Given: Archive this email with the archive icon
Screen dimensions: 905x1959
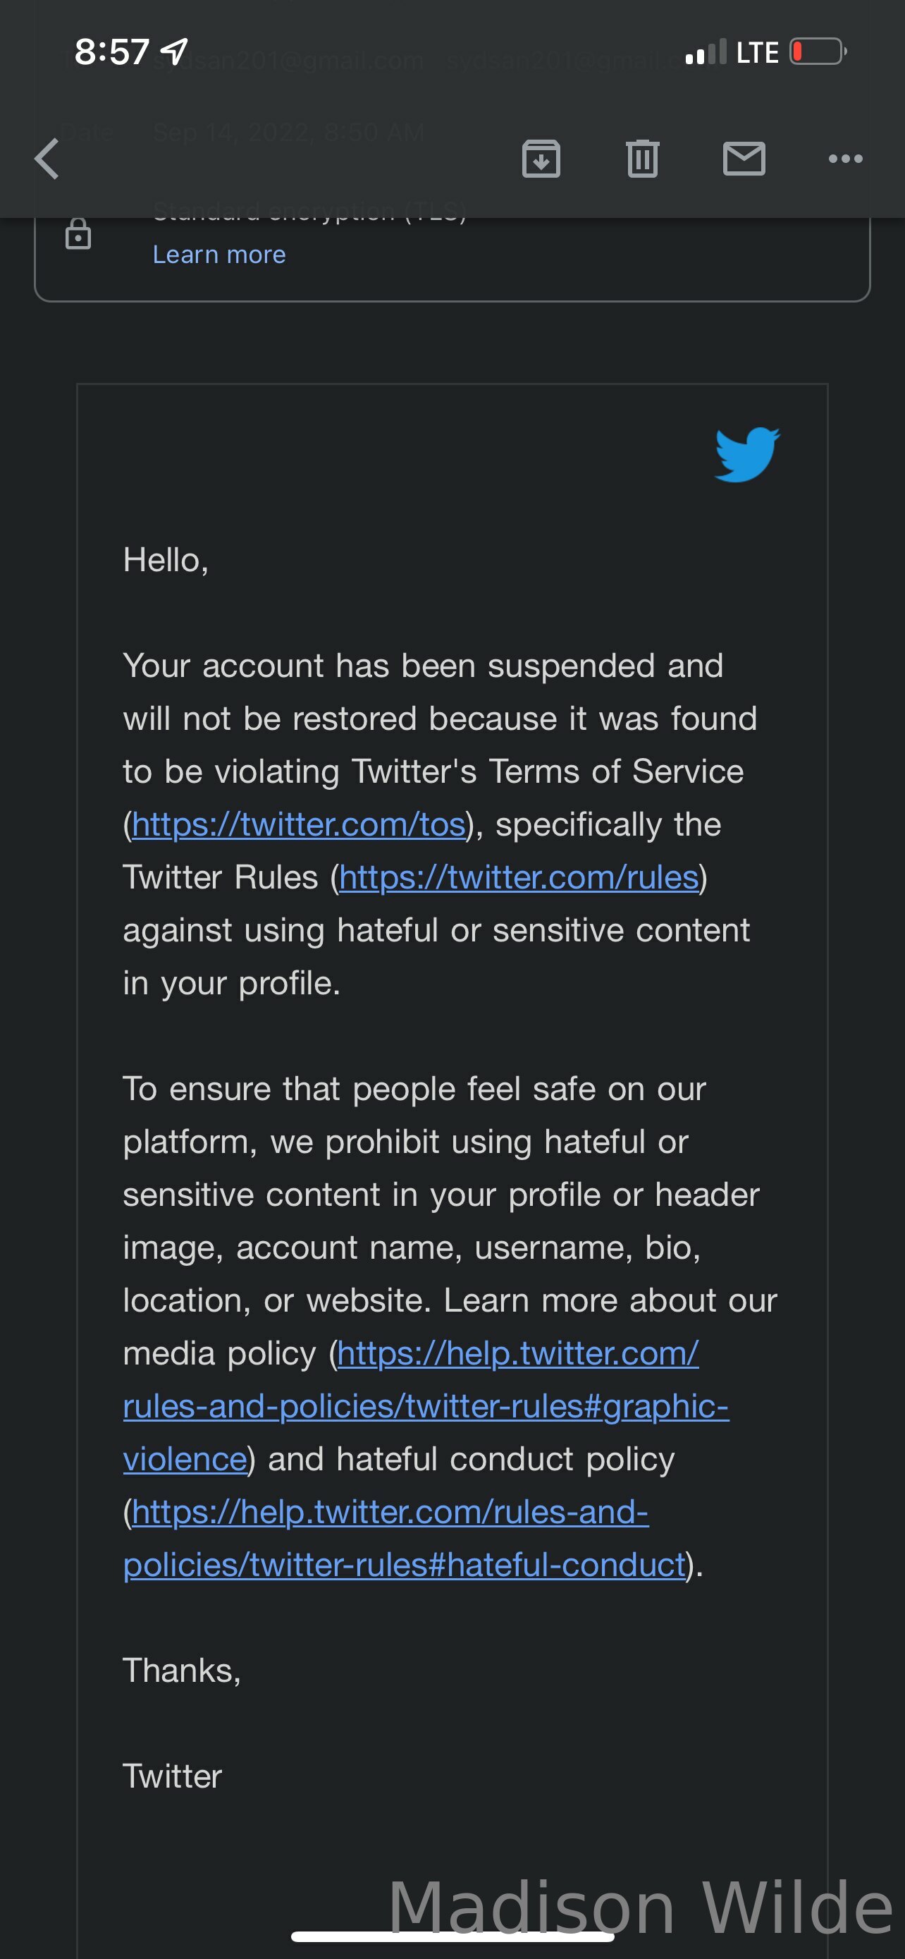Looking at the screenshot, I should point(541,159).
